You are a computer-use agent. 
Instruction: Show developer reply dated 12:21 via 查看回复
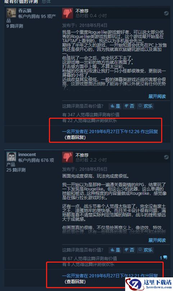(75, 282)
